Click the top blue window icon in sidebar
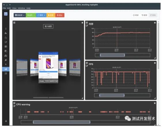Viewport: 162px width, 127px height. tap(6, 14)
